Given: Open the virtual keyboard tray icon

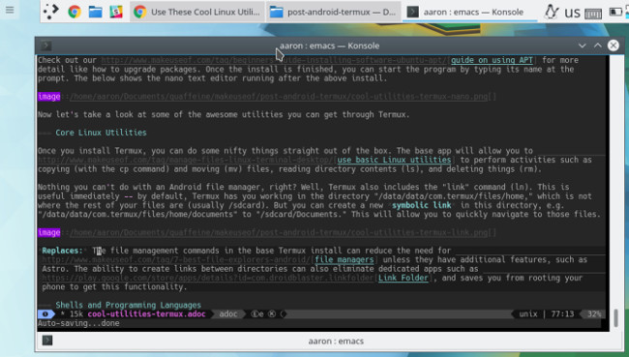Looking at the screenshot, I should (593, 14).
